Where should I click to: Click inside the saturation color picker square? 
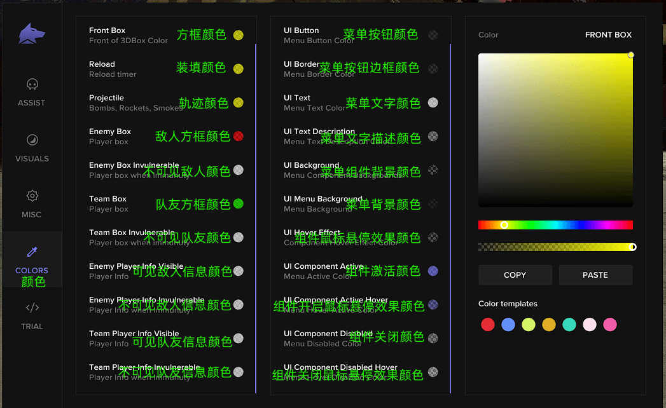[x=555, y=130]
